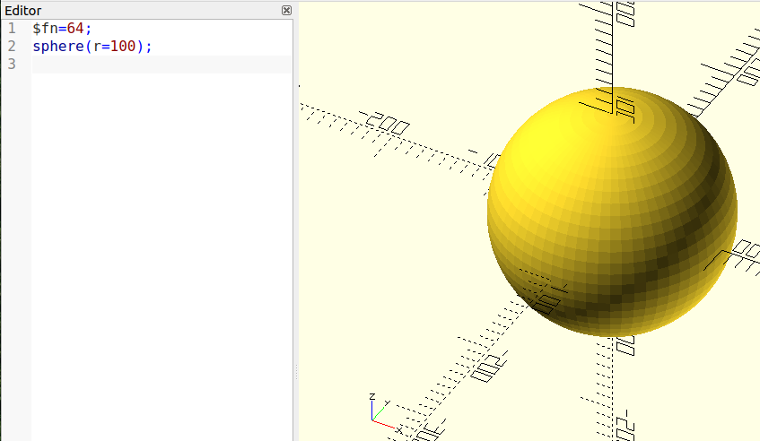The height and width of the screenshot is (441, 760).
Task: Close the Editor panel
Action: 286,10
